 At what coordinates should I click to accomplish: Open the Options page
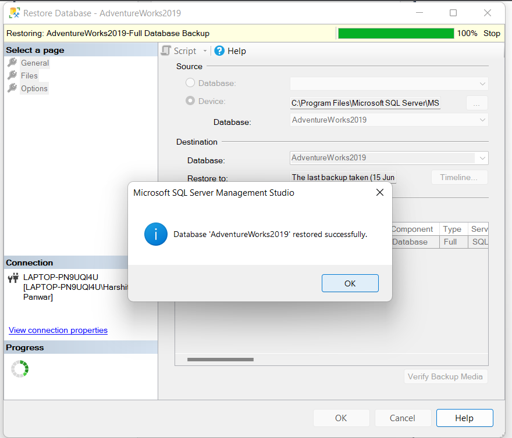(34, 88)
